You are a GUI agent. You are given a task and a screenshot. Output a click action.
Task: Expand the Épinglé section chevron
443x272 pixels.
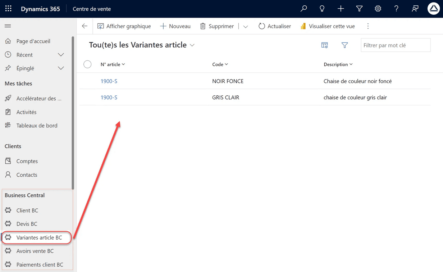(61, 68)
